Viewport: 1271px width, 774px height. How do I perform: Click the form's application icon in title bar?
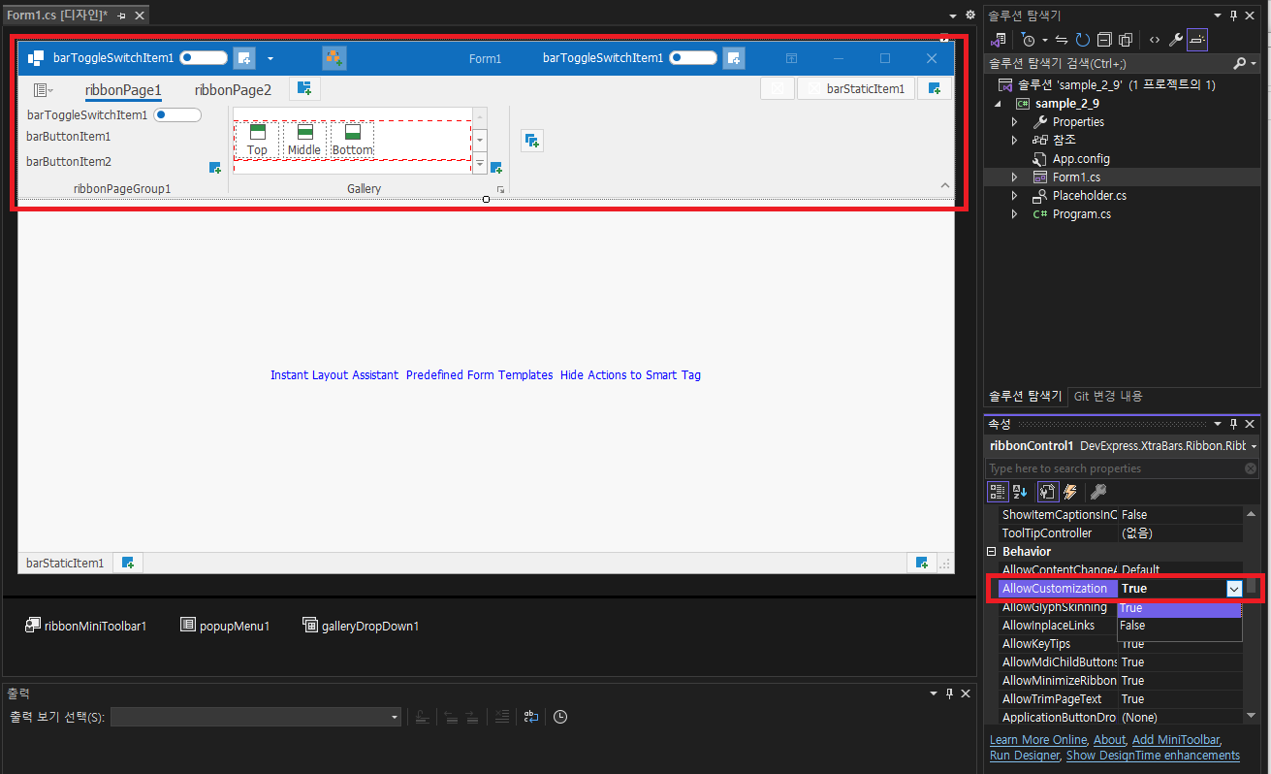36,58
